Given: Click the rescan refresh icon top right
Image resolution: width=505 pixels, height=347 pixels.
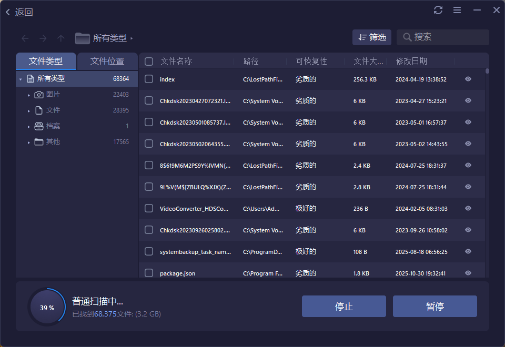Looking at the screenshot, I should 438,9.
